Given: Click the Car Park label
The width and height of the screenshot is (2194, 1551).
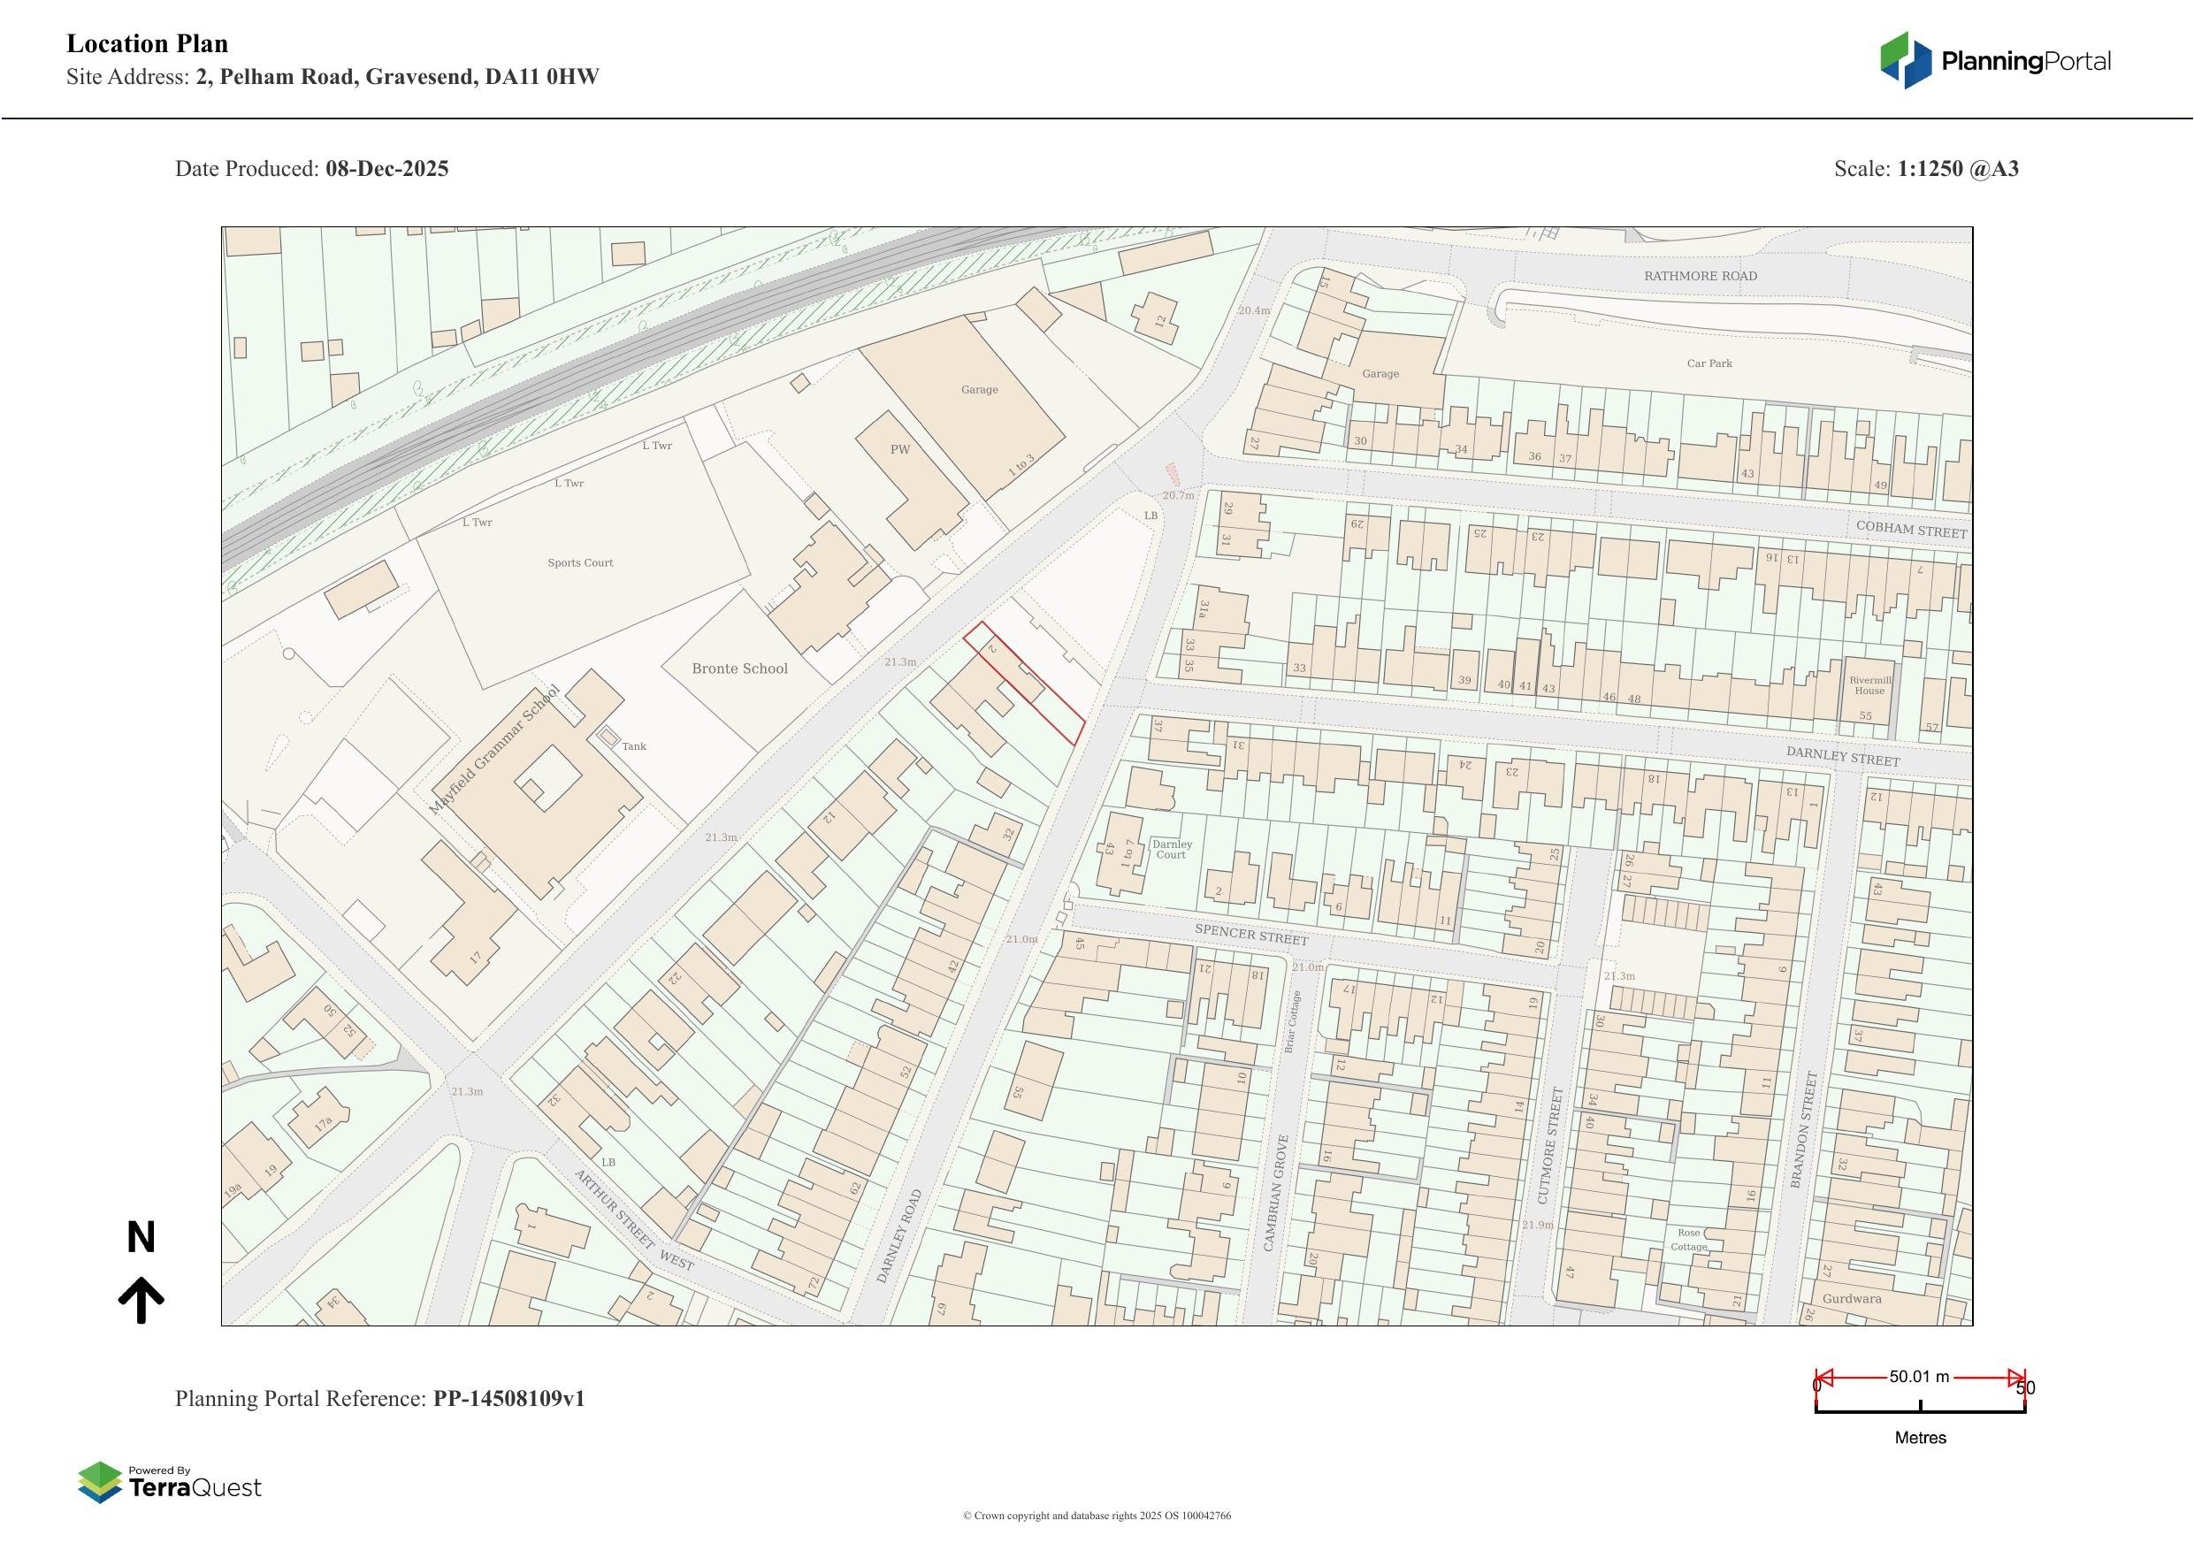Looking at the screenshot, I should 1709,363.
